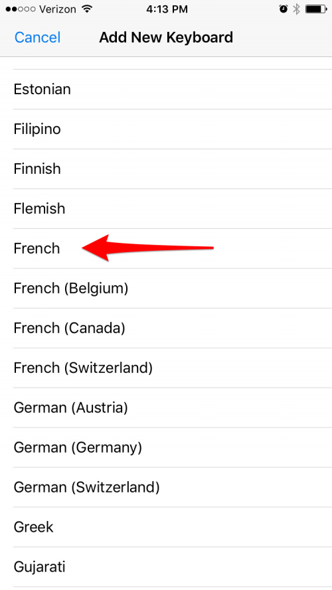Tap the alarm clock status icon
This screenshot has height=590, width=332.
pos(283,9)
